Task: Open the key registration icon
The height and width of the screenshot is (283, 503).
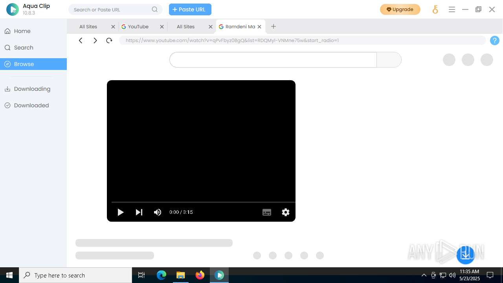Action: 435,9
